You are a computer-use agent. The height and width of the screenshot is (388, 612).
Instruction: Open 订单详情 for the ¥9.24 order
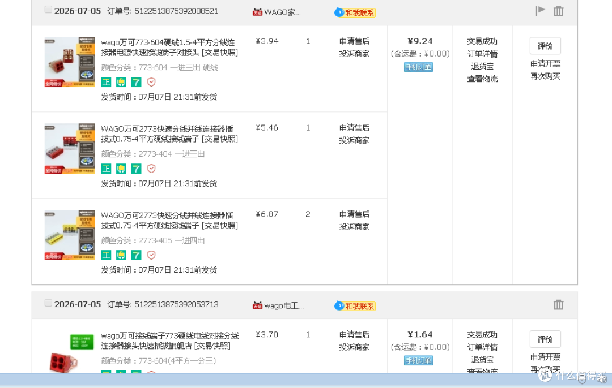point(482,54)
